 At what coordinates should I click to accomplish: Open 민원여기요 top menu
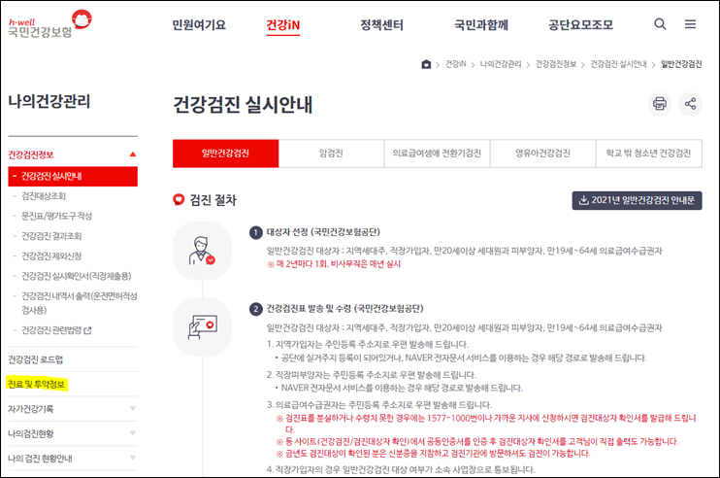point(199,25)
